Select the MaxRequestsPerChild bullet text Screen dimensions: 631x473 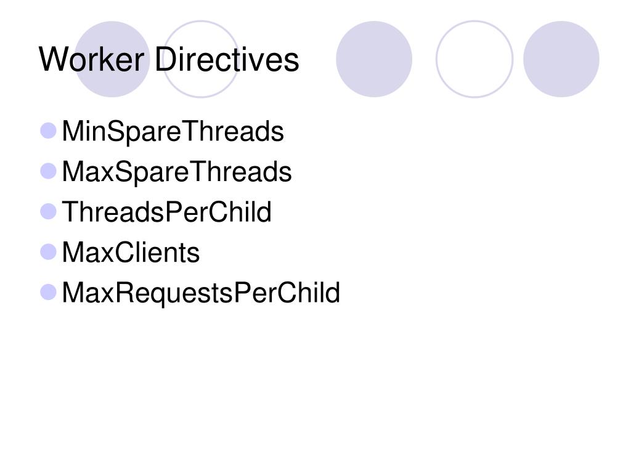pos(201,294)
